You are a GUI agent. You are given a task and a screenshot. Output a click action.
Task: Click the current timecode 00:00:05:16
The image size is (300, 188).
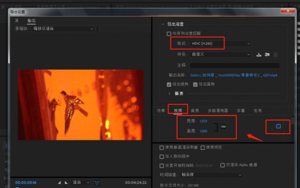pos(26,182)
